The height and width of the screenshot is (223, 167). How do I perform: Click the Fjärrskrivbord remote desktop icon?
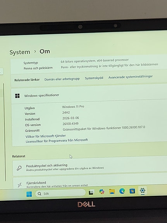(x=19, y=185)
